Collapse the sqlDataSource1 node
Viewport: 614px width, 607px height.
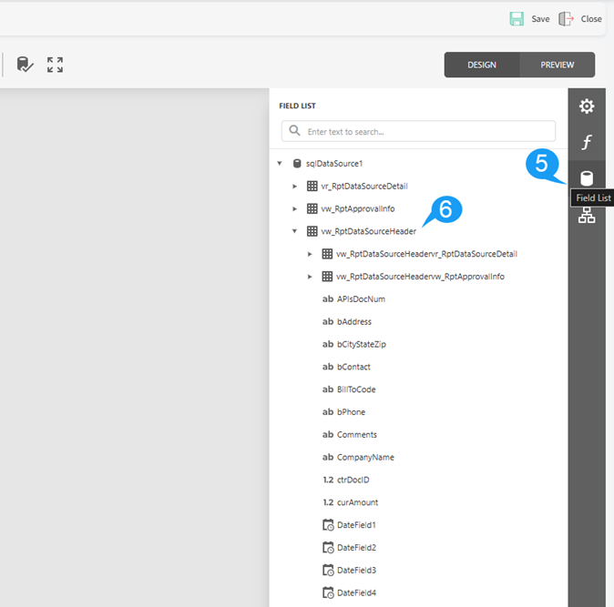tap(280, 164)
